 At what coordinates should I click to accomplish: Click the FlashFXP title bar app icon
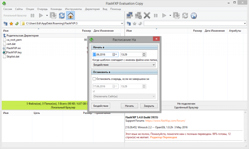4,3
